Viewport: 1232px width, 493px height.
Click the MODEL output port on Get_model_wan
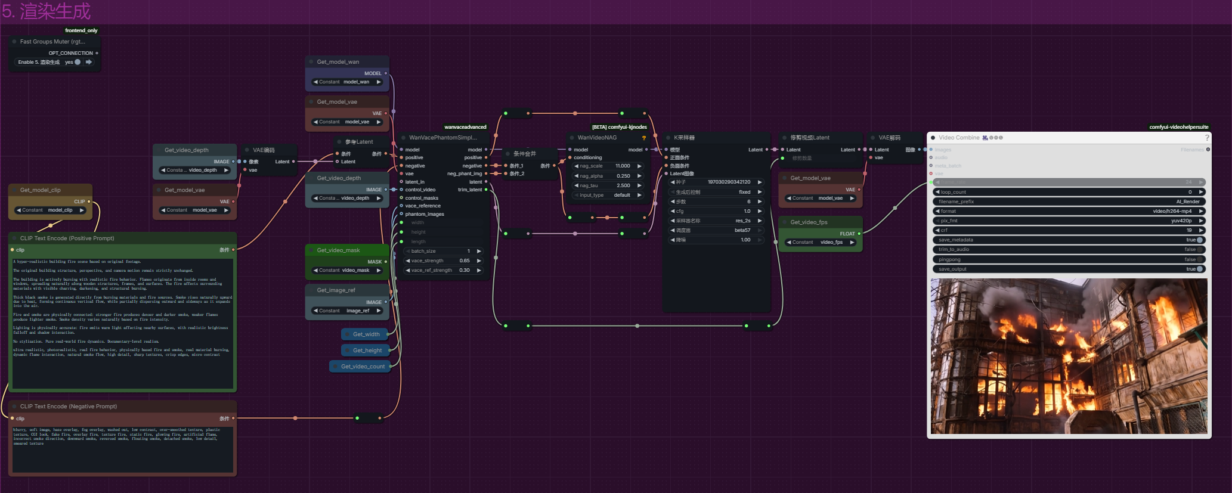click(x=386, y=73)
